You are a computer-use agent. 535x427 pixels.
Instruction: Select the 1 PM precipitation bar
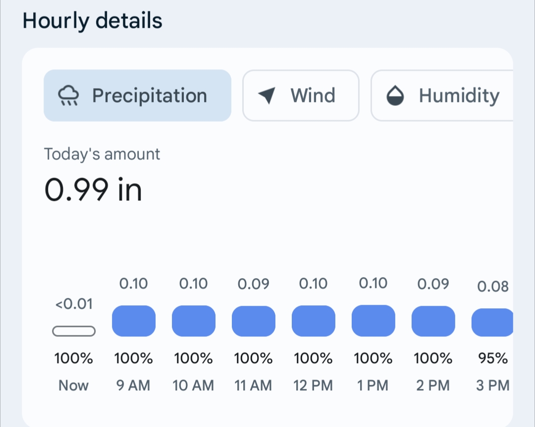pyautogui.click(x=374, y=321)
